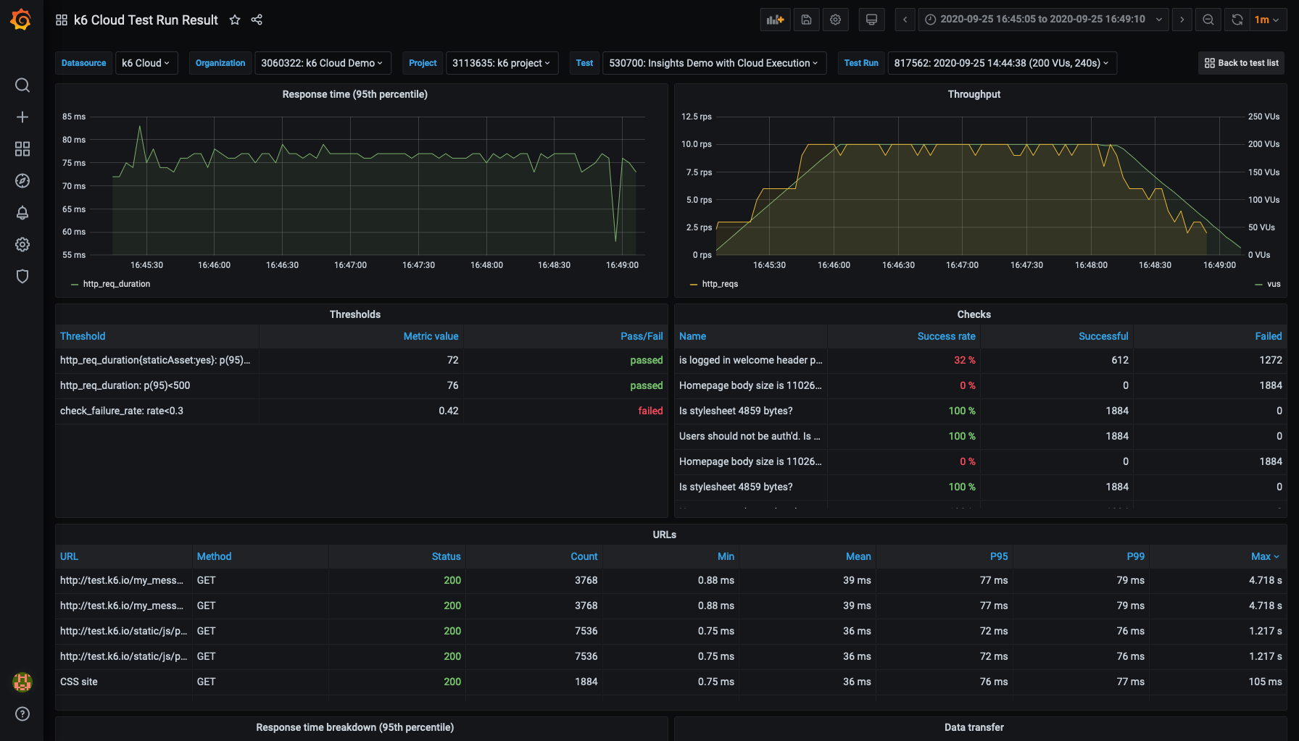Toggle the http_req_duration legend series

click(116, 284)
